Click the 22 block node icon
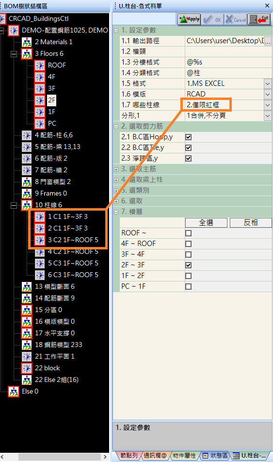The height and width of the screenshot is (462, 273). coord(27,368)
